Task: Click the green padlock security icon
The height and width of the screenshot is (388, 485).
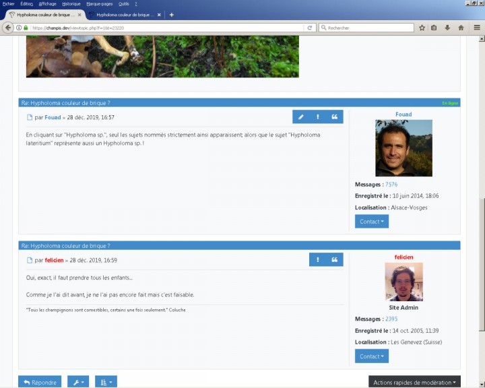Action: pos(26,28)
